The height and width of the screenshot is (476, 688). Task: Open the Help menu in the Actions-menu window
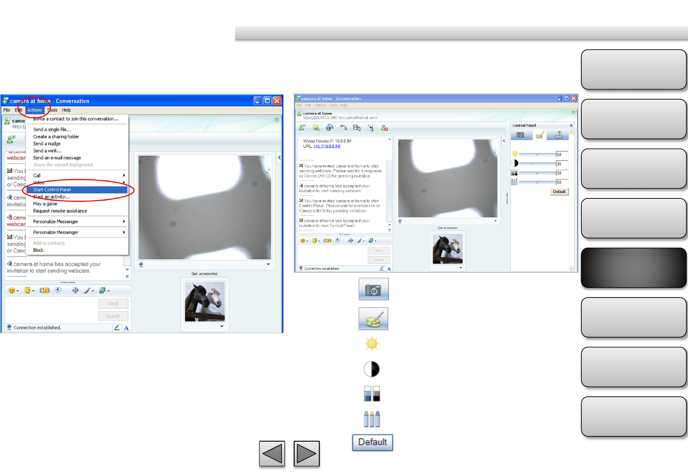pyautogui.click(x=67, y=110)
